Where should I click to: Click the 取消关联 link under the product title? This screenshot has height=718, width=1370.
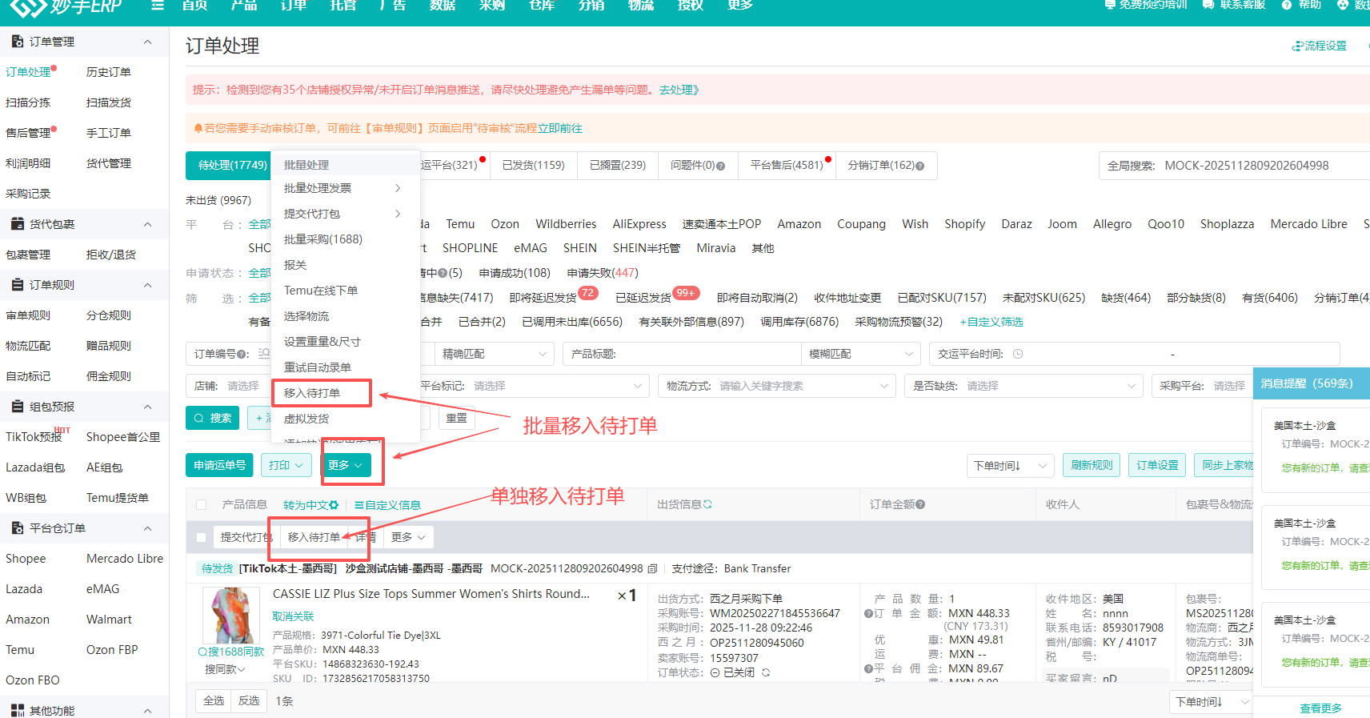293,616
